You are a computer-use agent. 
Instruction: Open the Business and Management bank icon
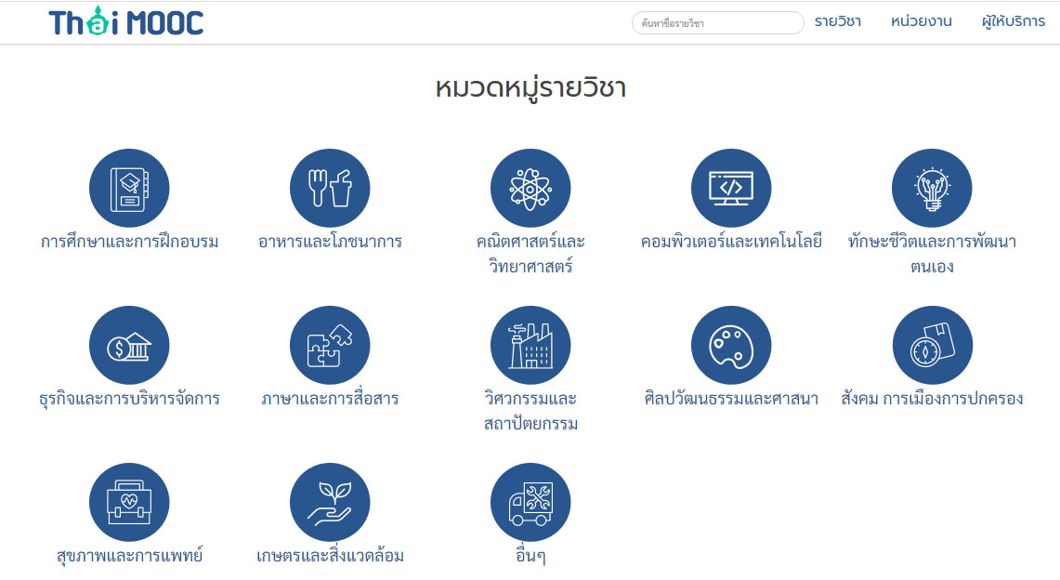(129, 346)
